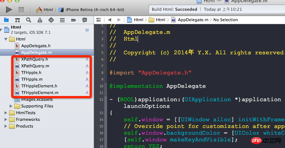285x148 pixels.
Task: Select the Supporting Files folder
Action: coord(34,106)
